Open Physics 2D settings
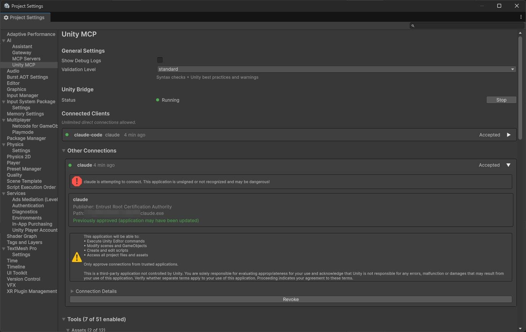526x332 pixels. tap(19, 156)
